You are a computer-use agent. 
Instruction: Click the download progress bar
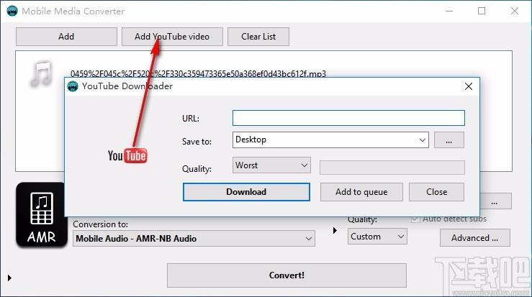click(x=392, y=168)
